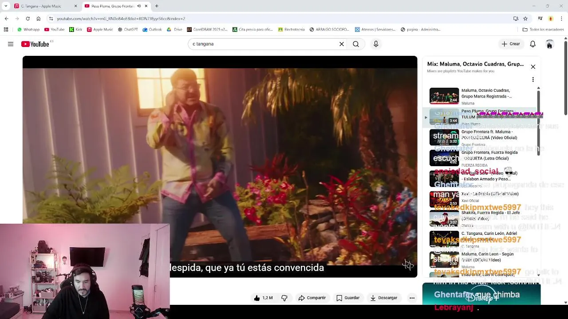Open YouTube notifications bell
The image size is (568, 319).
click(x=533, y=44)
